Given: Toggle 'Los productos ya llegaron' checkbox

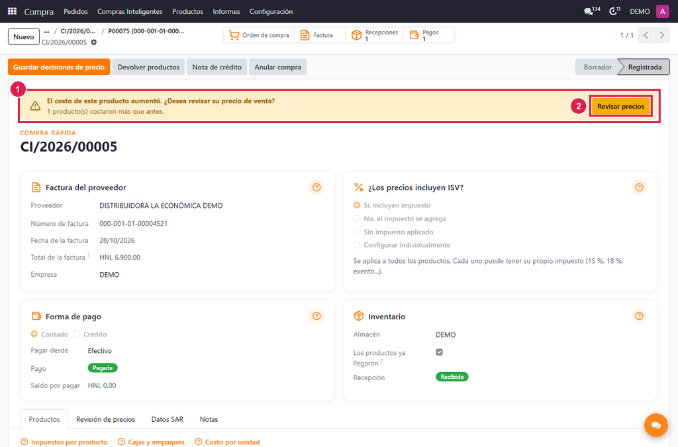Looking at the screenshot, I should tap(440, 352).
